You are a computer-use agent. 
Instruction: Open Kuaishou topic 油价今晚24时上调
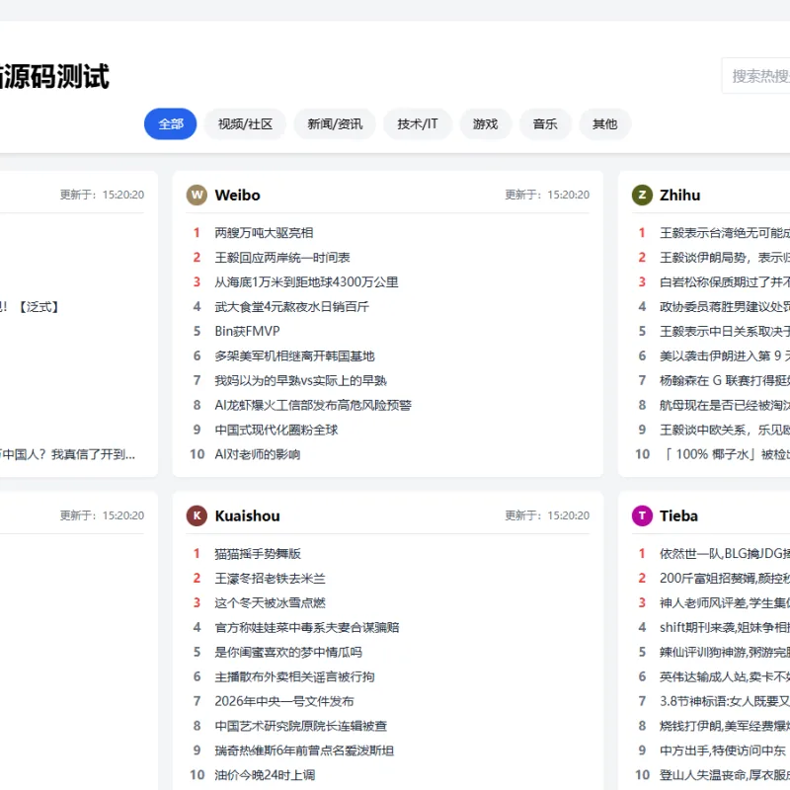point(265,775)
